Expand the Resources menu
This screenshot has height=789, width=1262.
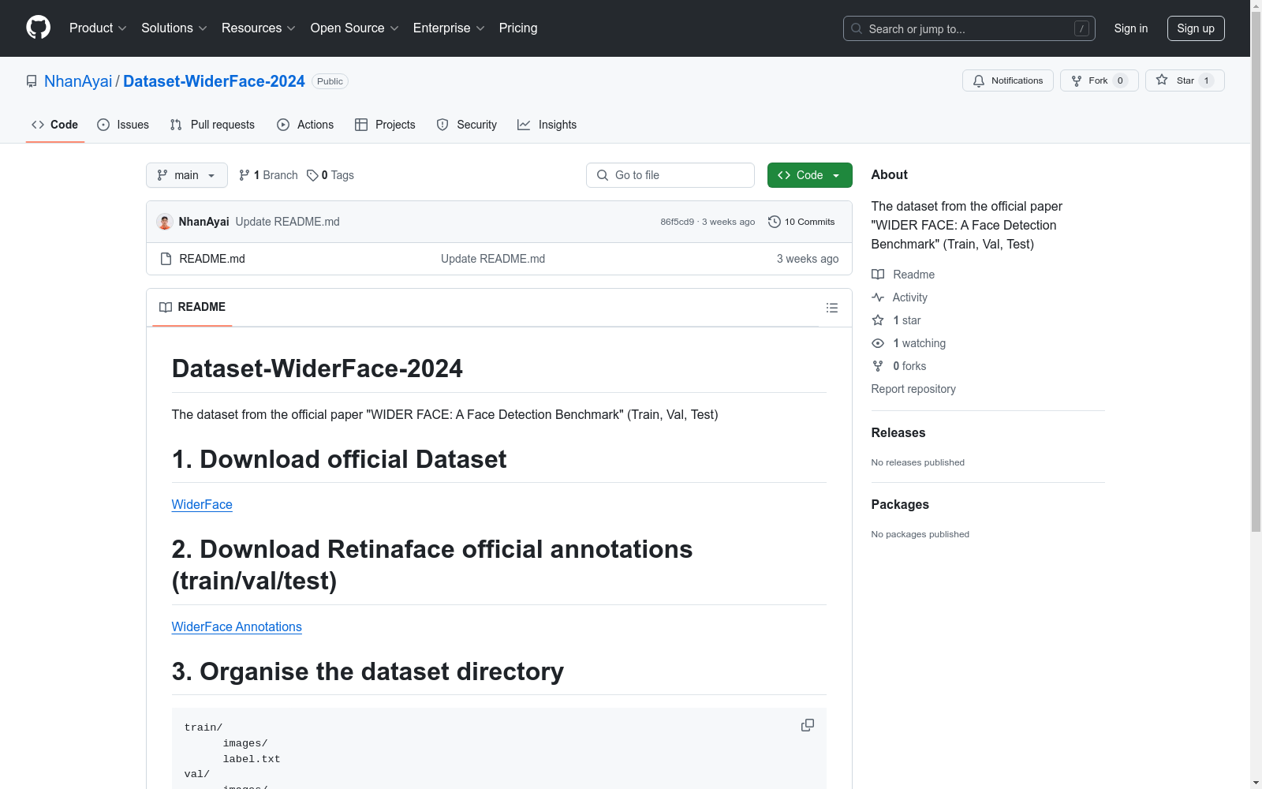point(258,28)
